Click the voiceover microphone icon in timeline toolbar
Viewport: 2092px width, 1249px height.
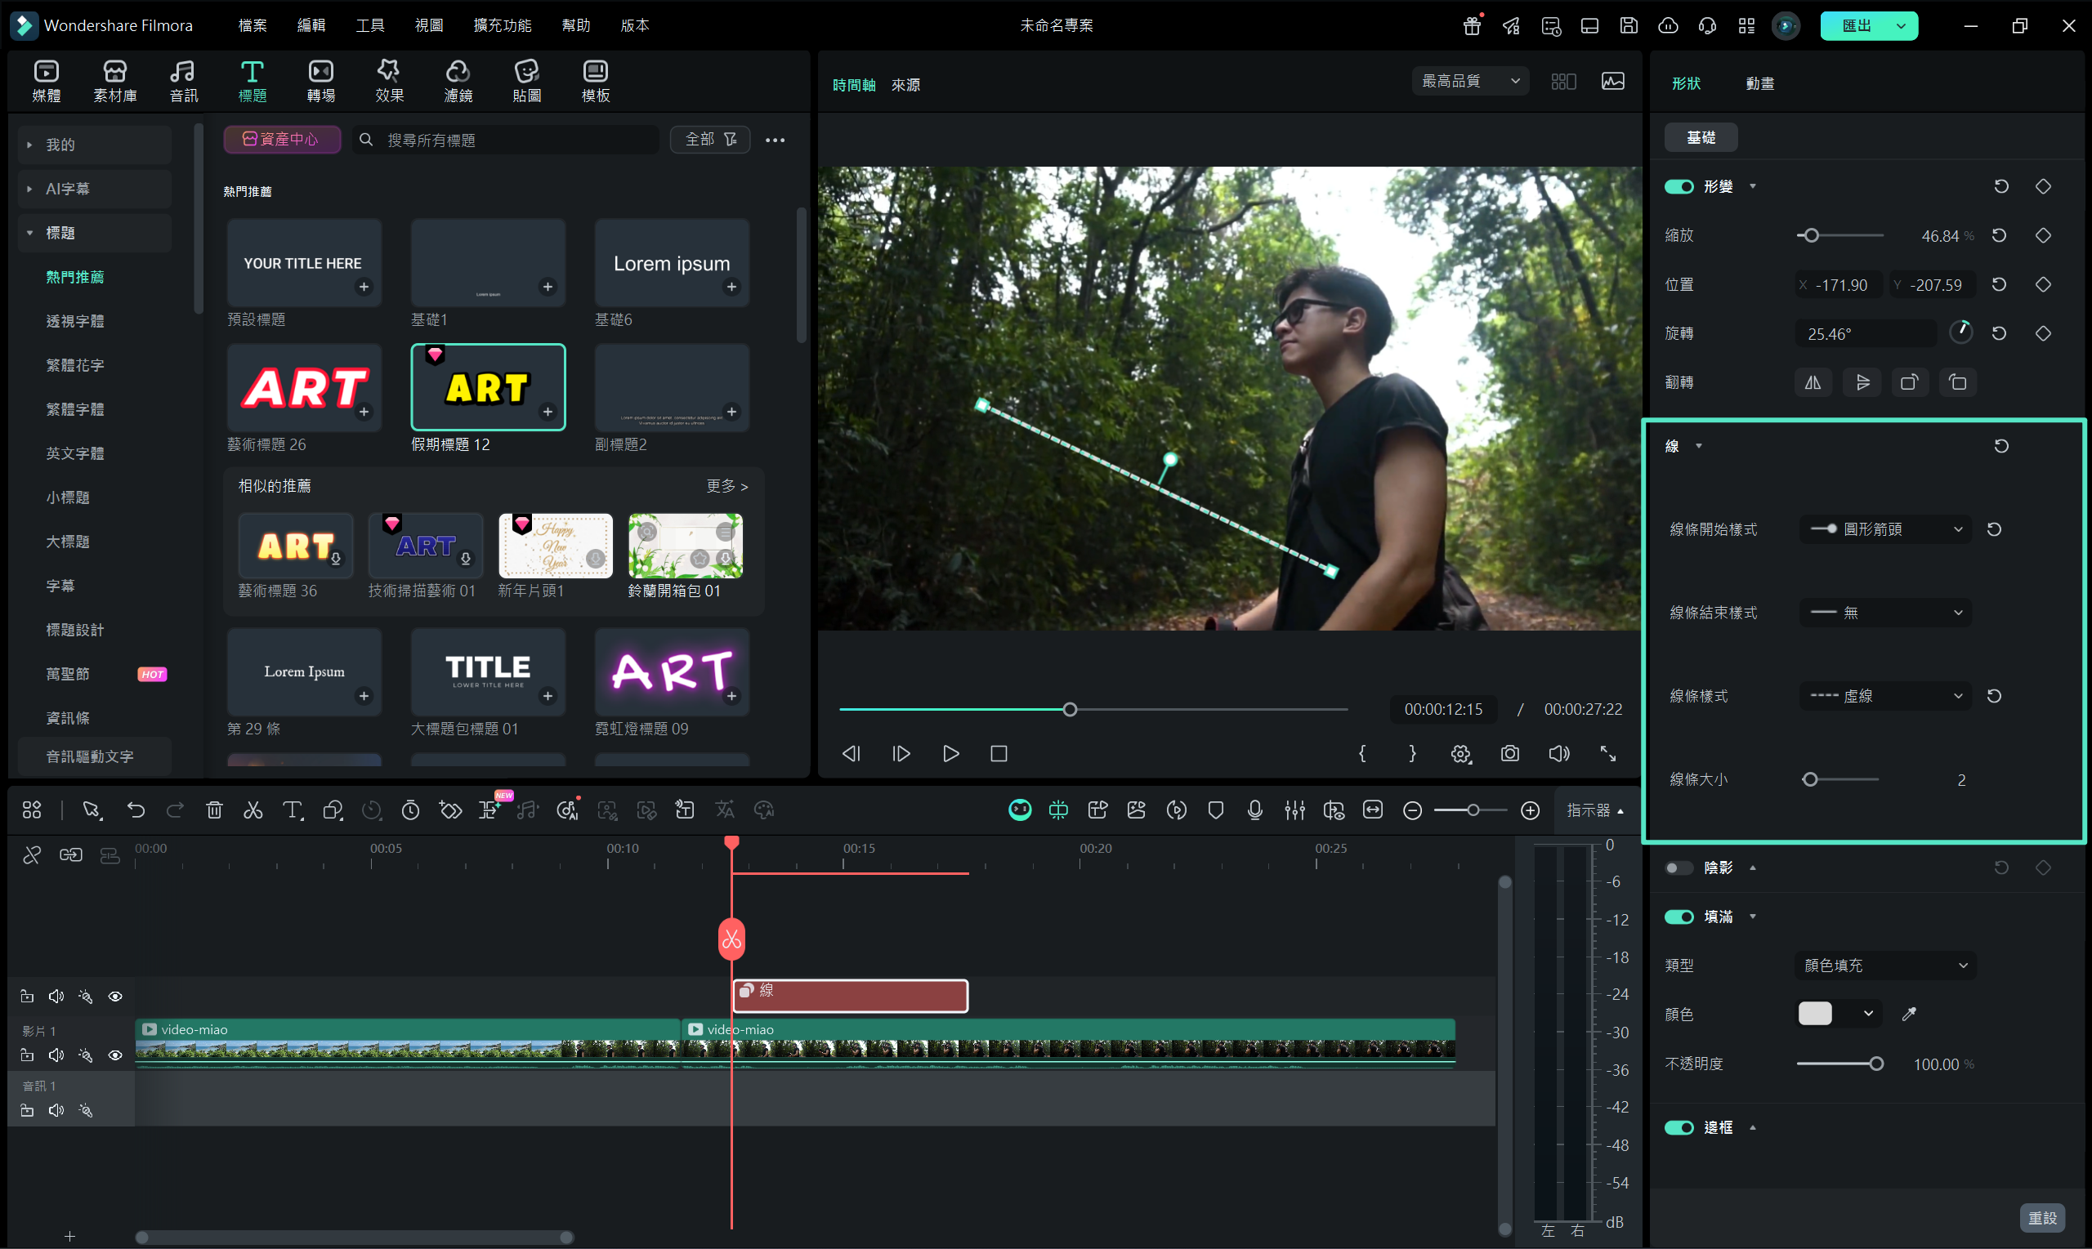point(1254,810)
